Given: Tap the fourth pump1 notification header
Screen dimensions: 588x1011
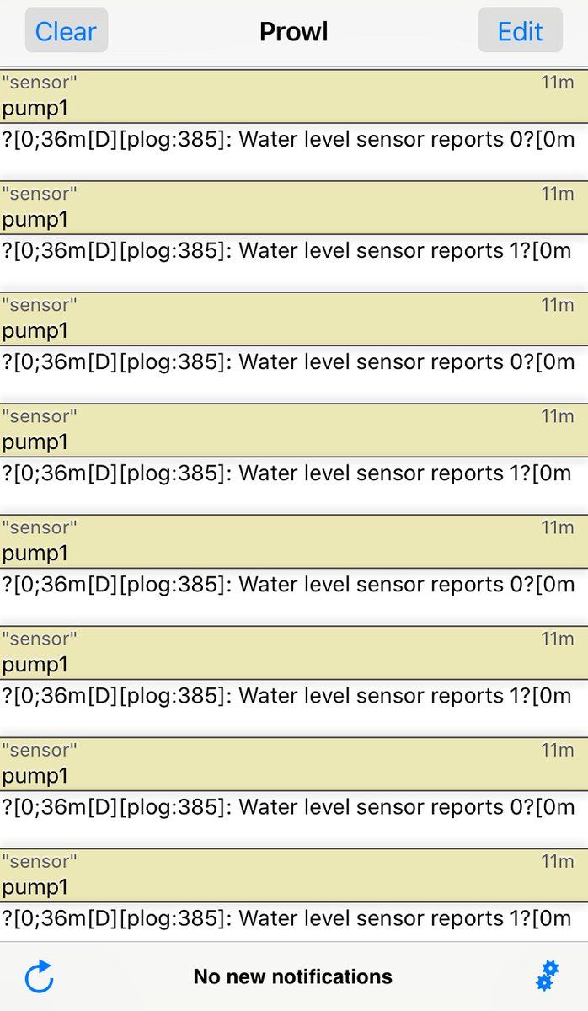Looking at the screenshot, I should [293, 431].
